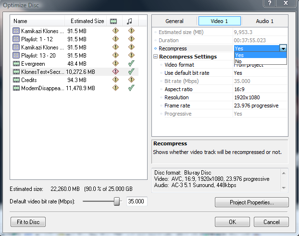This screenshot has width=299, height=236.
Task: Collapse the Recompress Settings section
Action: point(156,57)
